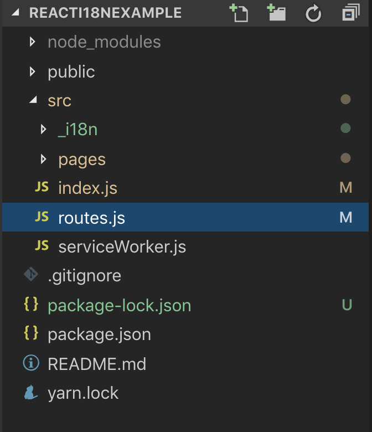This screenshot has width=372, height=432.
Task: Expand the _i18n folder arrow
Action: (x=43, y=129)
